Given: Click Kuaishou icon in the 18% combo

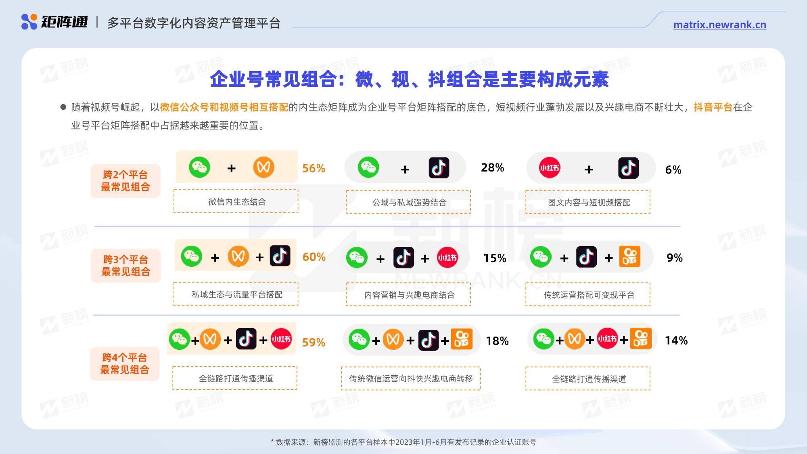Looking at the screenshot, I should pyautogui.click(x=462, y=339).
